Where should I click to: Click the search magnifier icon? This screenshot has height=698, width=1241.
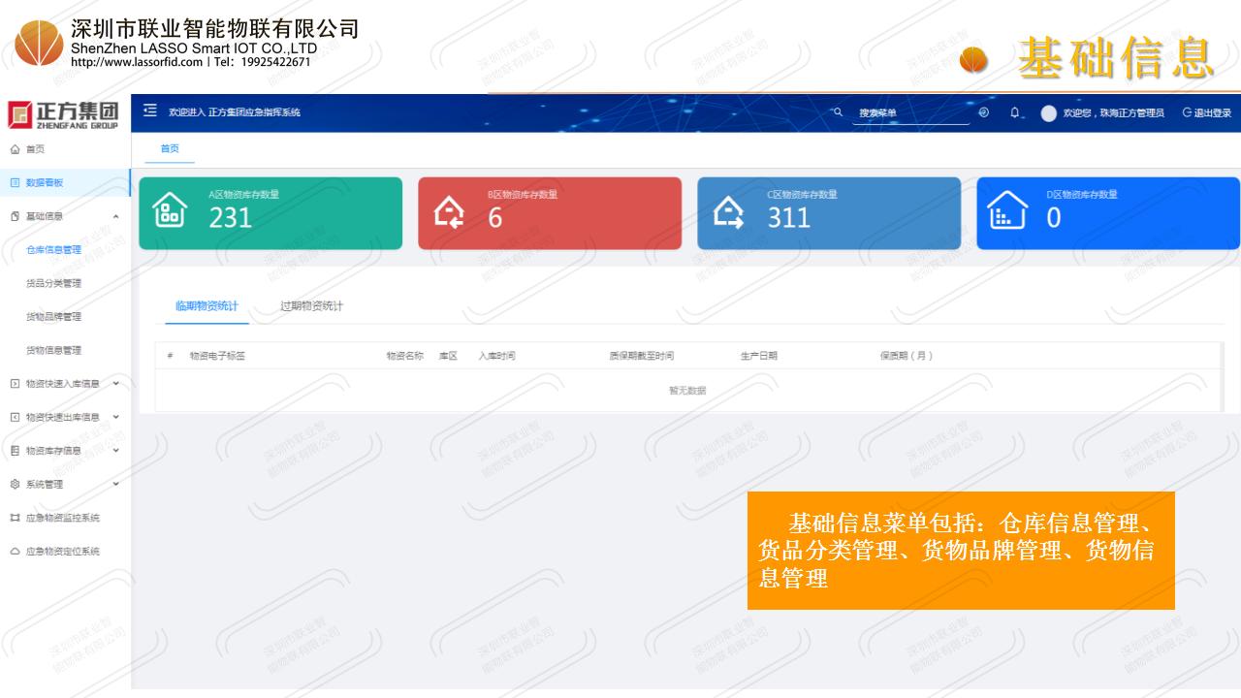tap(838, 112)
